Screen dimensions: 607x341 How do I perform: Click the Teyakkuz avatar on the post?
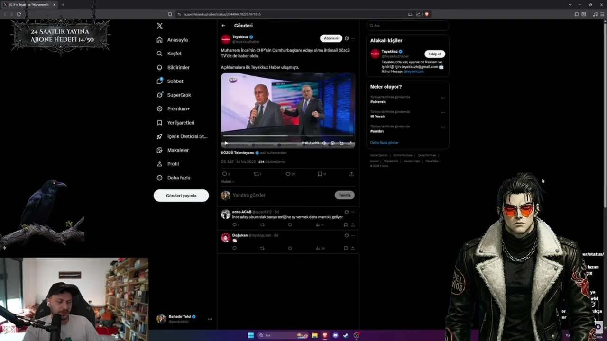(x=226, y=39)
